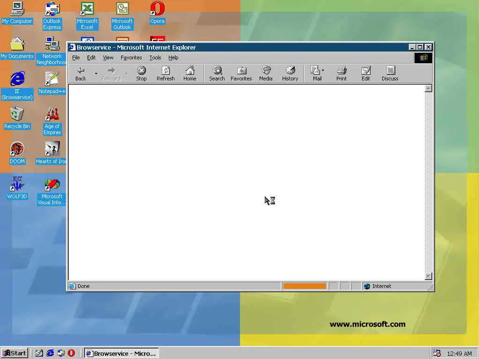The image size is (479, 359).
Task: Open the Favorites menu in menu bar
Action: point(131,57)
